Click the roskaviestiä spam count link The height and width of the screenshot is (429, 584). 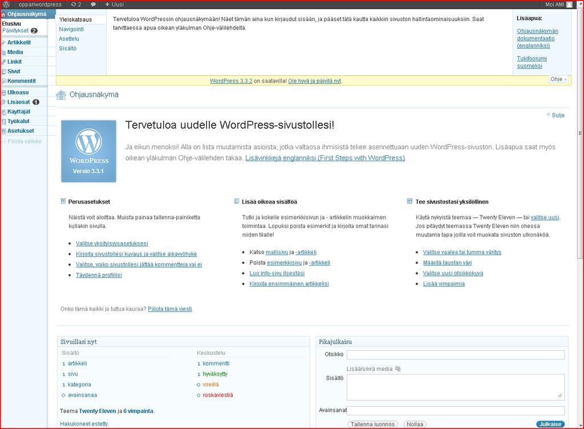click(218, 395)
